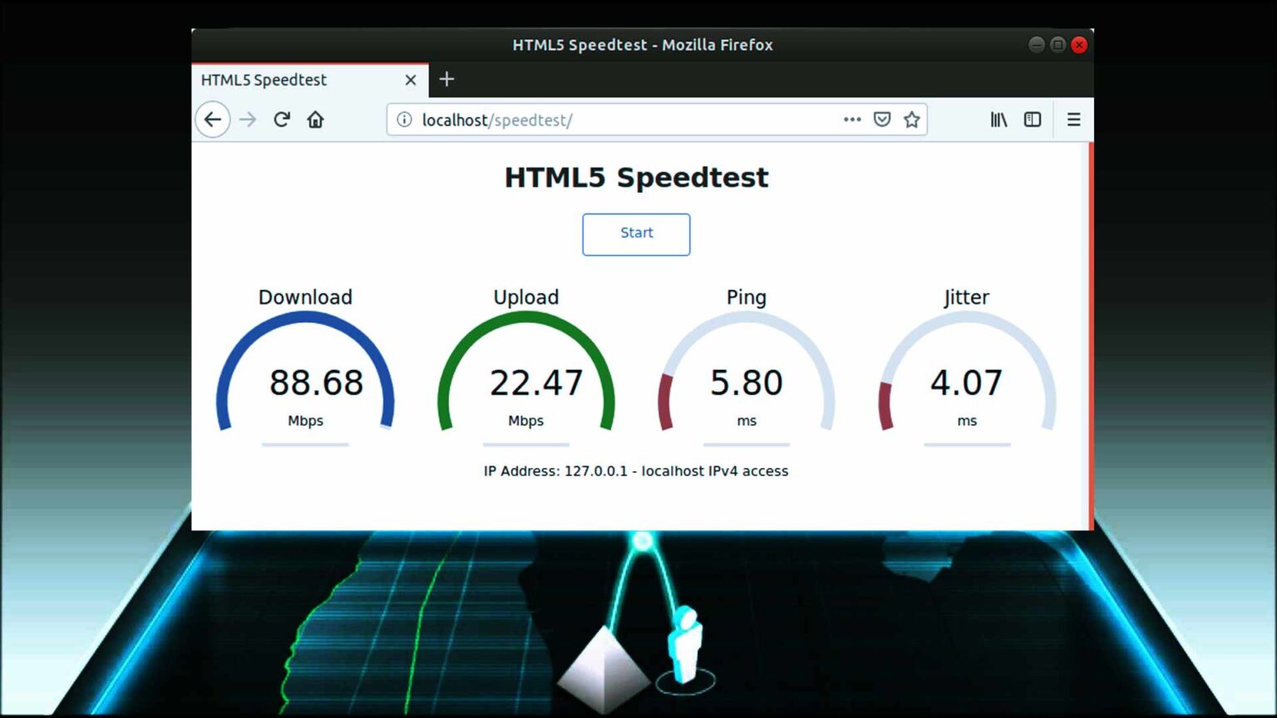Open the page actions three-dot menu
The width and height of the screenshot is (1277, 718).
(x=851, y=119)
